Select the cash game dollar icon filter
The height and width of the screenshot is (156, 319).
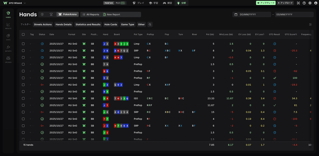pos(42,14)
